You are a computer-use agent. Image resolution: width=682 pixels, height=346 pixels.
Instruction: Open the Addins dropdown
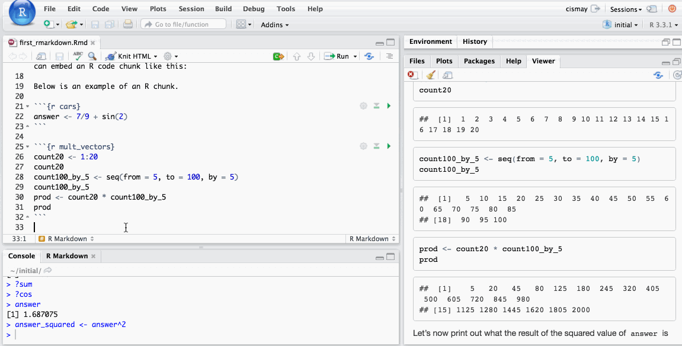(275, 25)
